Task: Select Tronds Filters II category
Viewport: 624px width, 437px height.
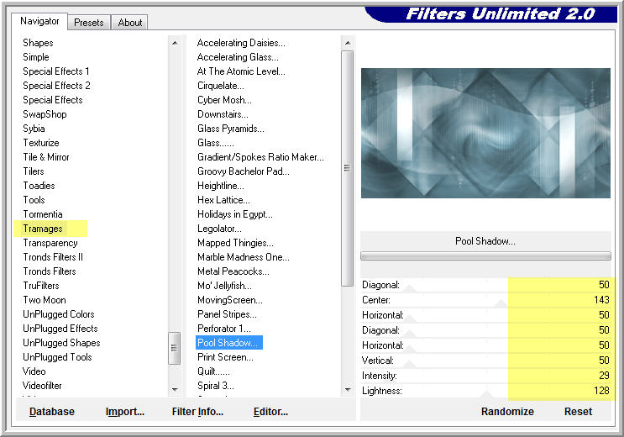Action: [x=53, y=257]
